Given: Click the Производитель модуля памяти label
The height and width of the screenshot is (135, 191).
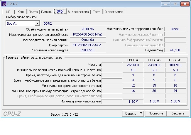Looking at the screenshot, I should point(45,40).
